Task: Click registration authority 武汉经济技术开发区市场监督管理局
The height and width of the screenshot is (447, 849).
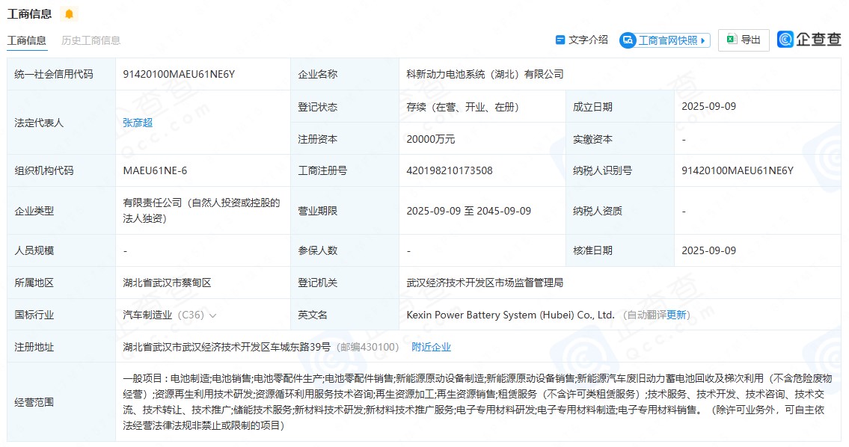Action: (485, 283)
